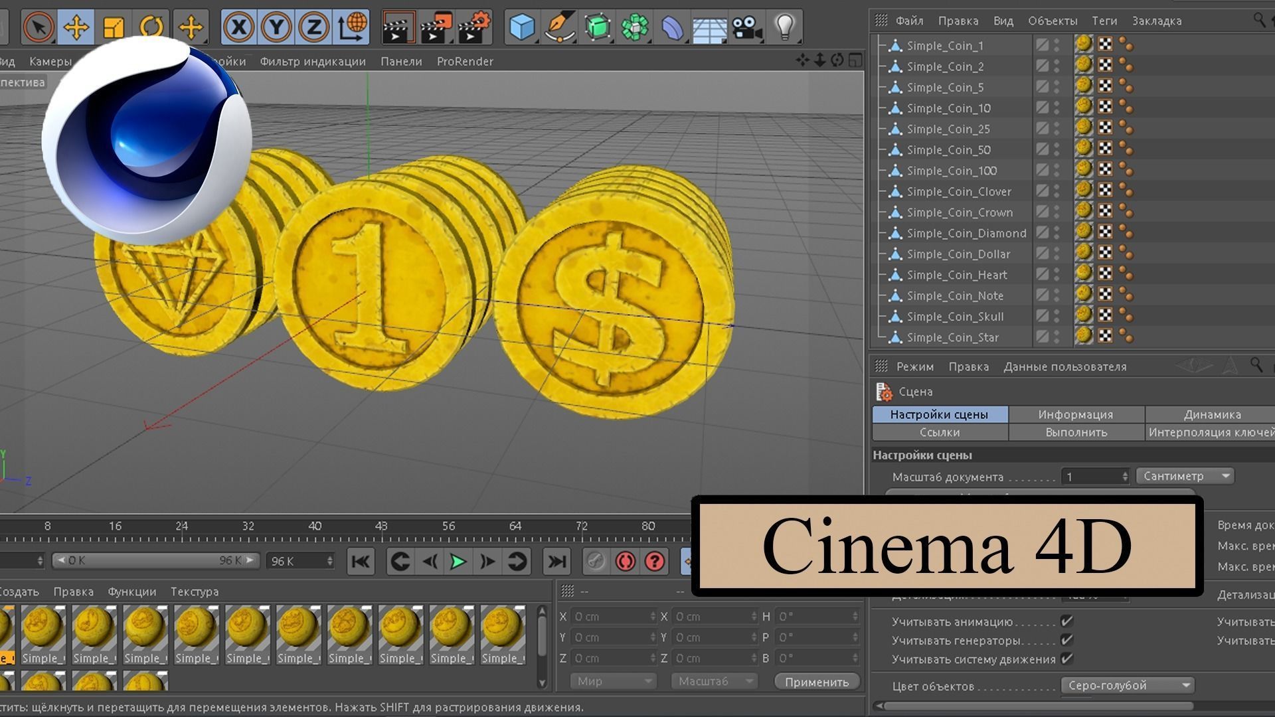Activate the Rotate tool
The width and height of the screenshot is (1275, 717).
[x=152, y=27]
